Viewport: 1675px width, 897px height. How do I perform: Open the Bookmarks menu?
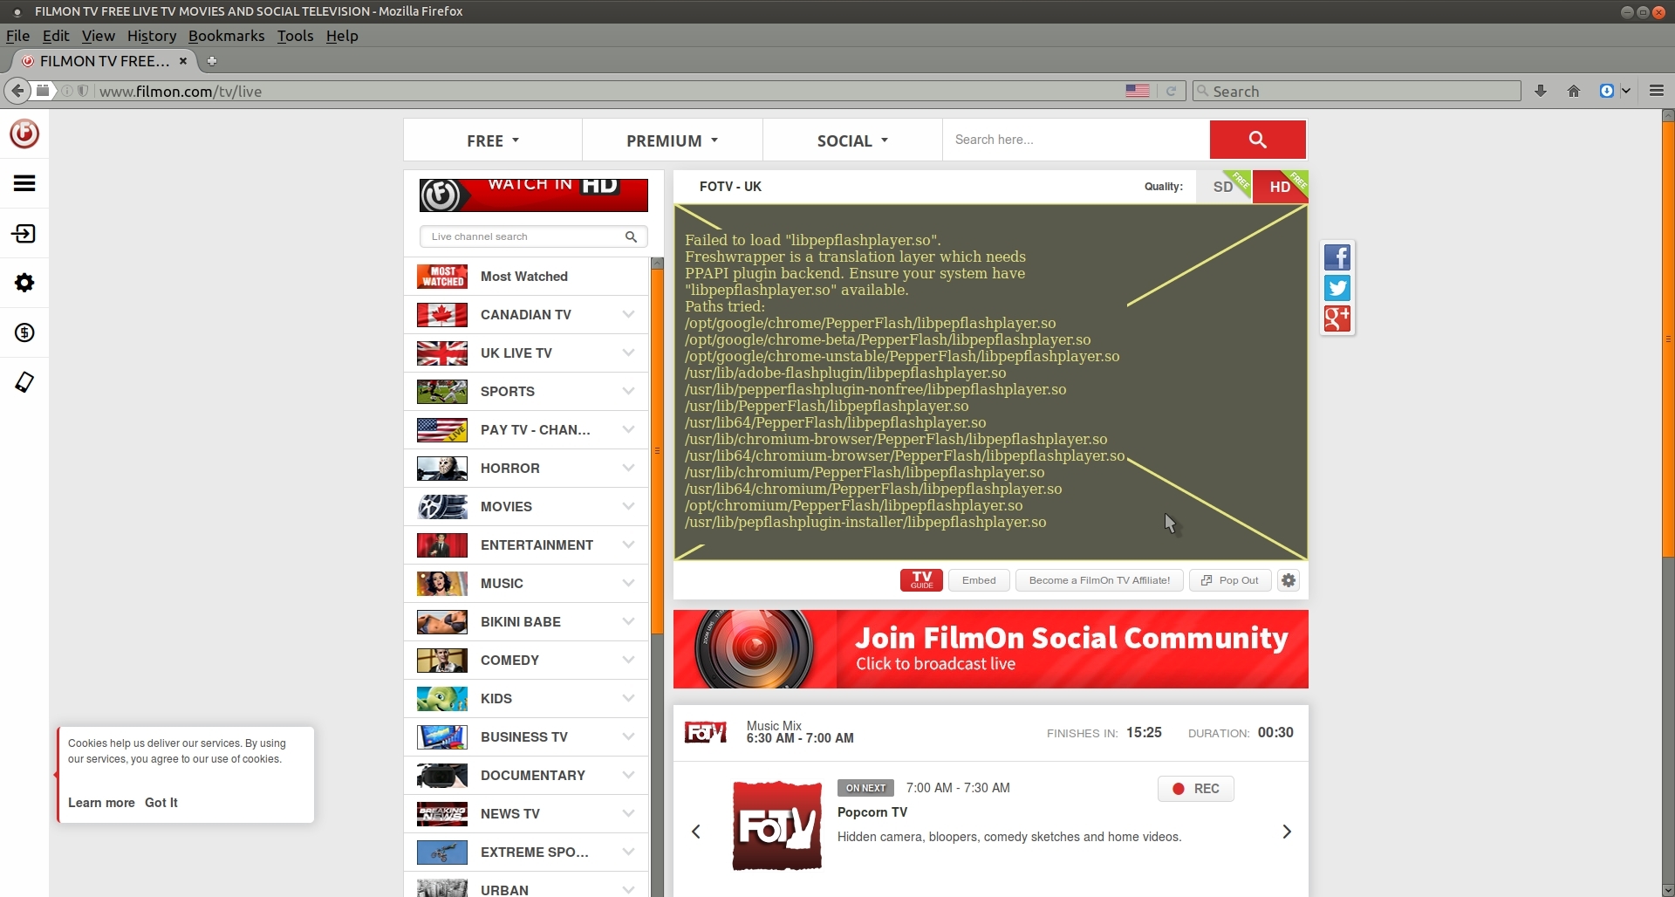[226, 36]
